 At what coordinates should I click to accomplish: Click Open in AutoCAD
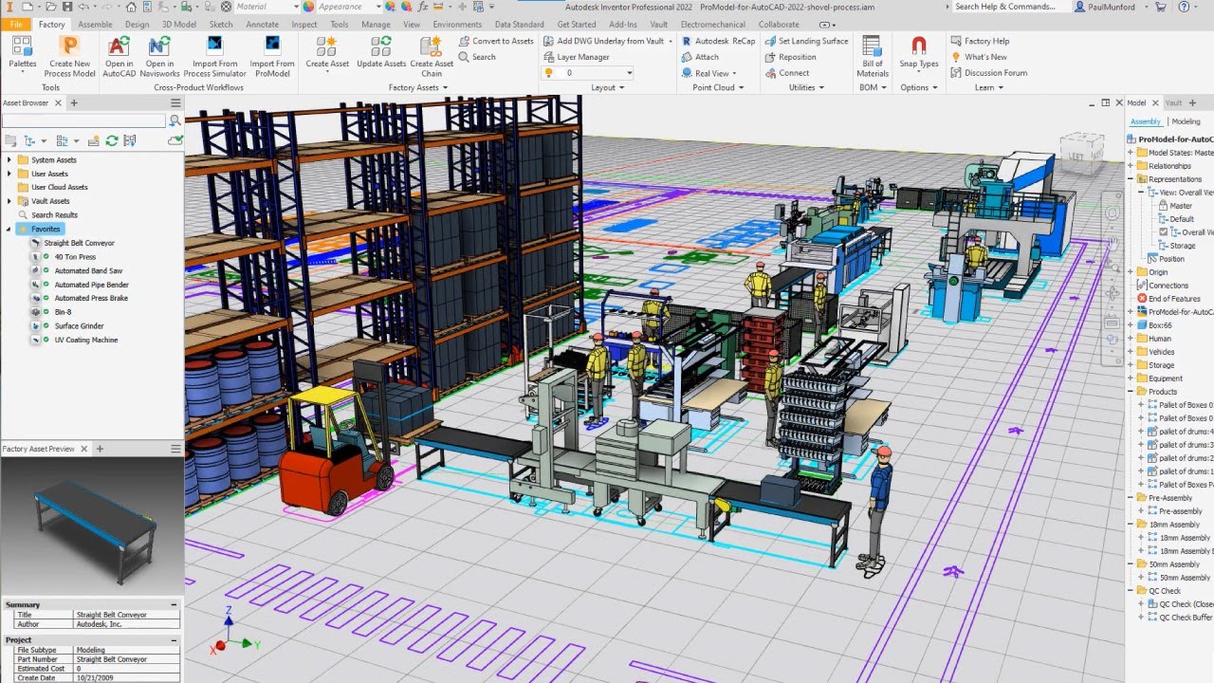point(119,55)
